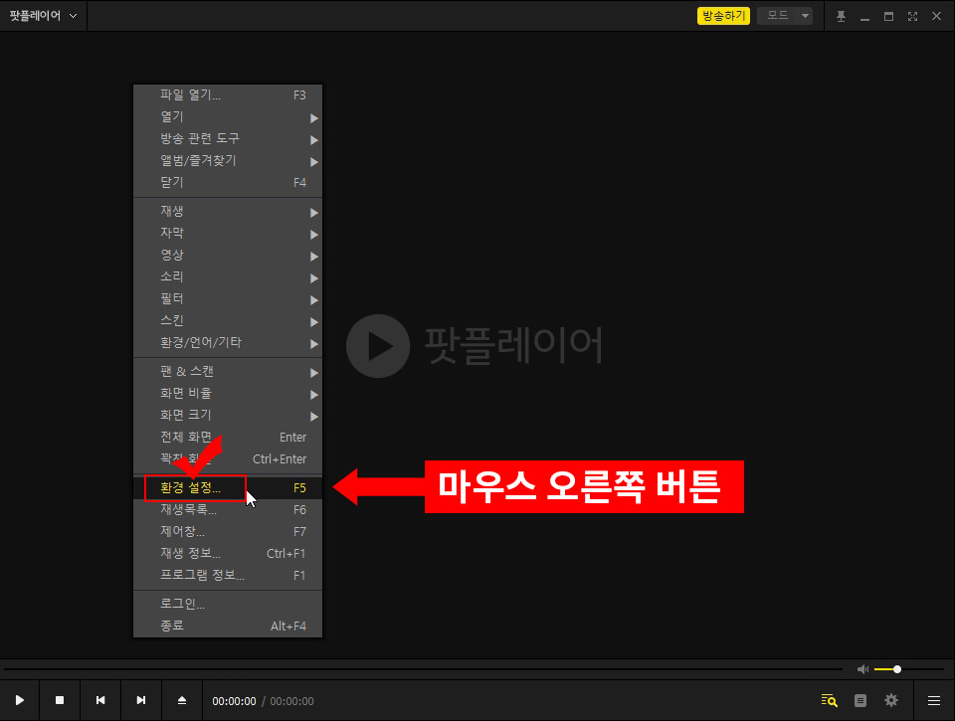Open 프로그램 정보... menu entry

pyautogui.click(x=228, y=576)
